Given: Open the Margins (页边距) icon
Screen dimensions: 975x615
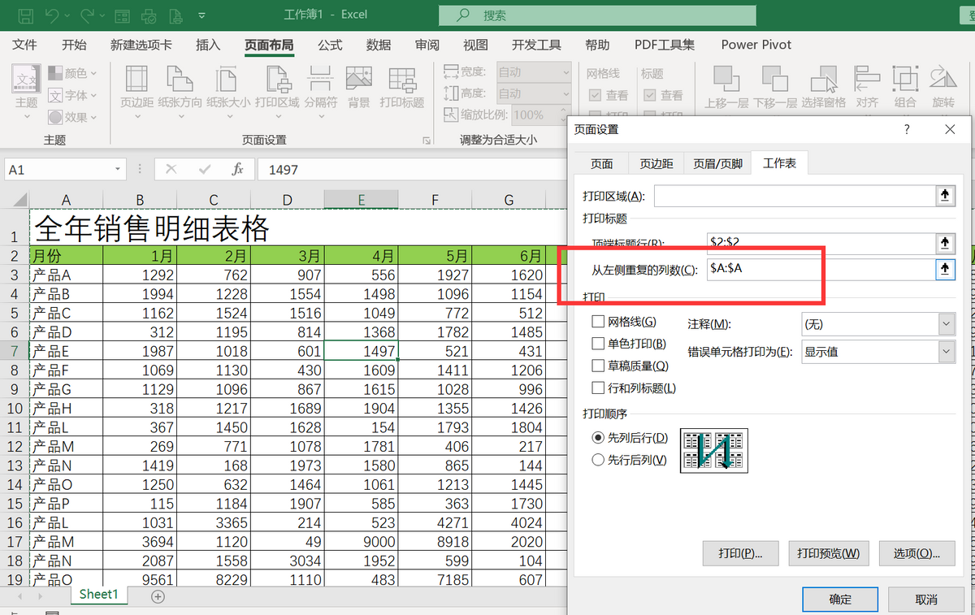Looking at the screenshot, I should point(136,80).
